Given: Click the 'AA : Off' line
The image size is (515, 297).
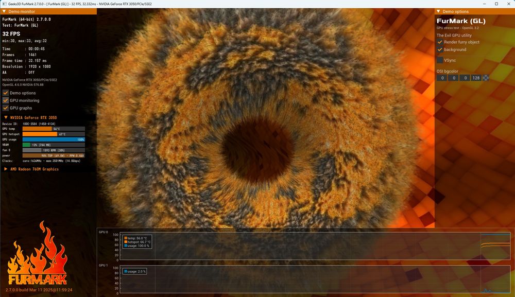Looking at the screenshot, I should tap(19, 72).
